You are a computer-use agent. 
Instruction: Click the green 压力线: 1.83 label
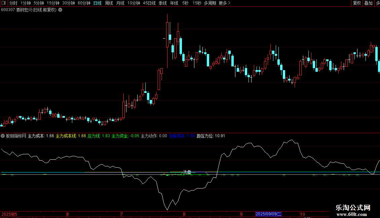[99, 136]
